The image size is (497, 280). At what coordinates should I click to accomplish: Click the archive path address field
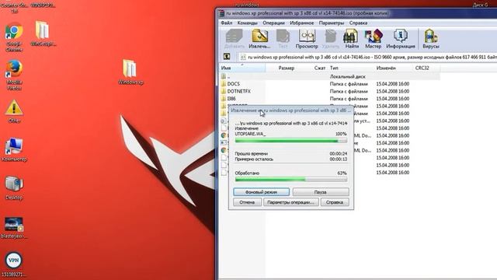click(367, 57)
